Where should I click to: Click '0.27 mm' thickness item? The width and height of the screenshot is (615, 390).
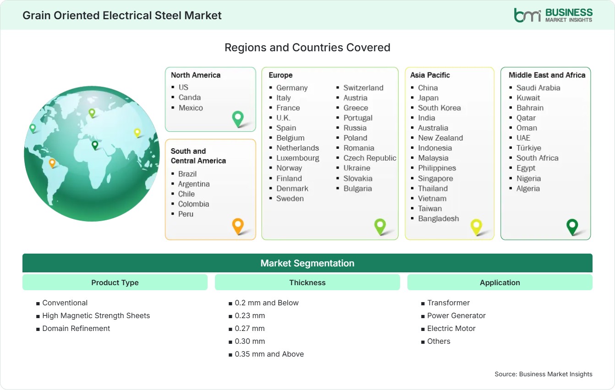[250, 328]
